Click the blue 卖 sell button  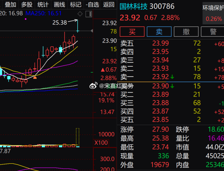[159, 32]
